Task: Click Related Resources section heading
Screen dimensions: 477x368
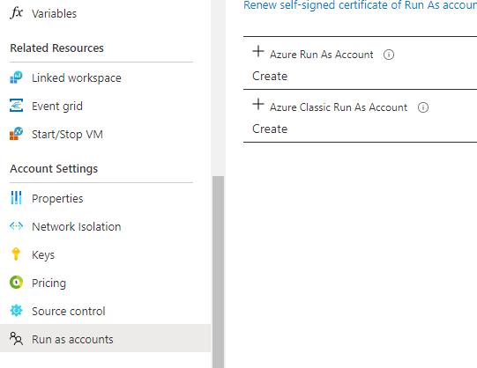Action: coord(57,48)
